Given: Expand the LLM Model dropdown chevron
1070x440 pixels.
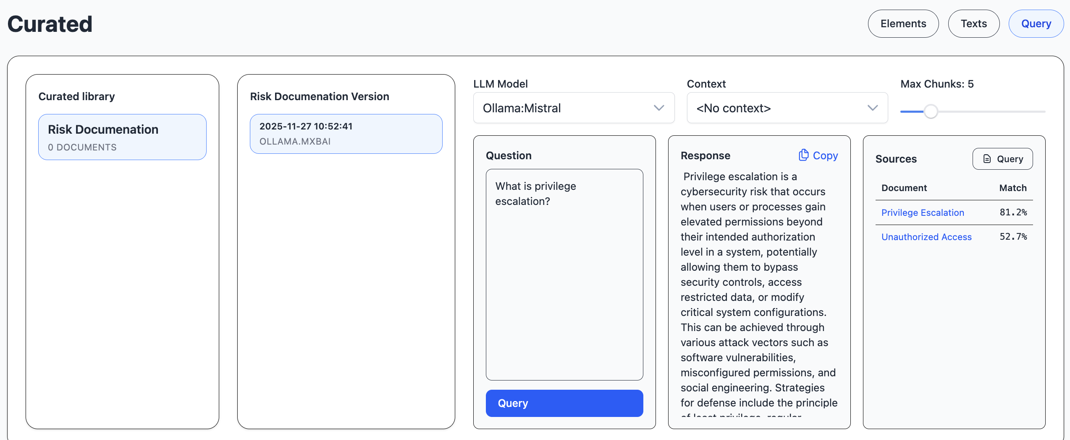Looking at the screenshot, I should tap(659, 108).
